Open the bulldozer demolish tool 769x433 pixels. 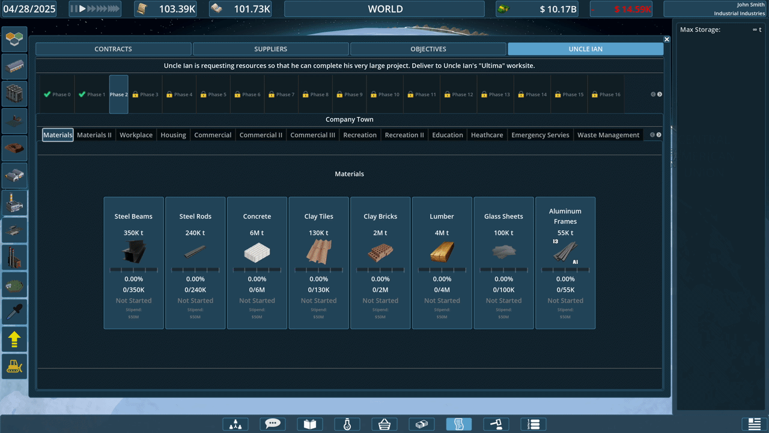14,366
